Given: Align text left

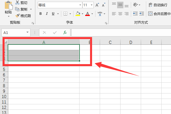Looking at the screenshot, I should click(114, 14).
